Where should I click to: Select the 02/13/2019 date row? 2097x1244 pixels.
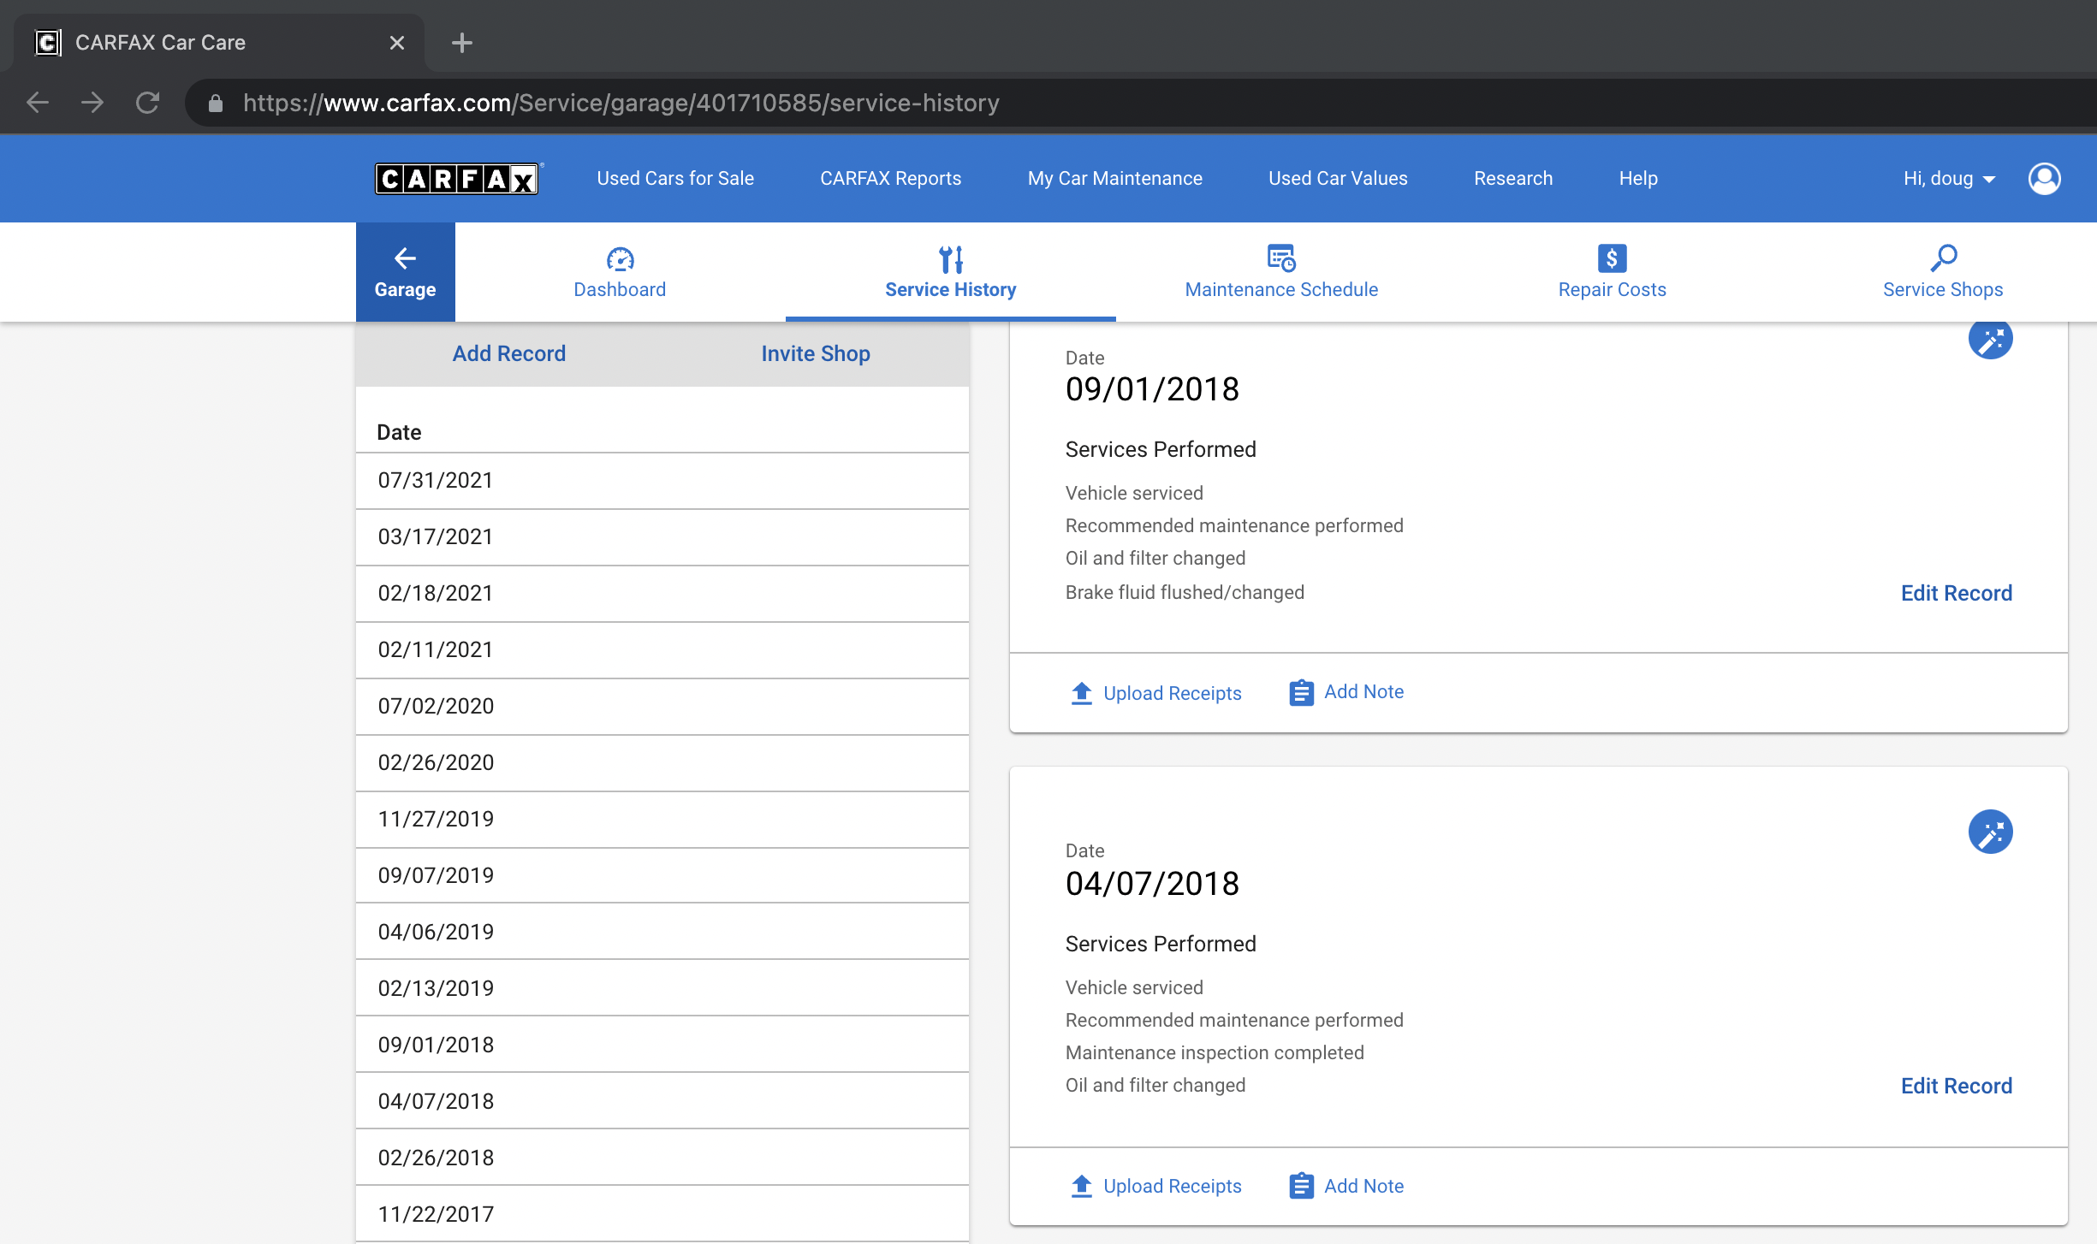tap(662, 988)
